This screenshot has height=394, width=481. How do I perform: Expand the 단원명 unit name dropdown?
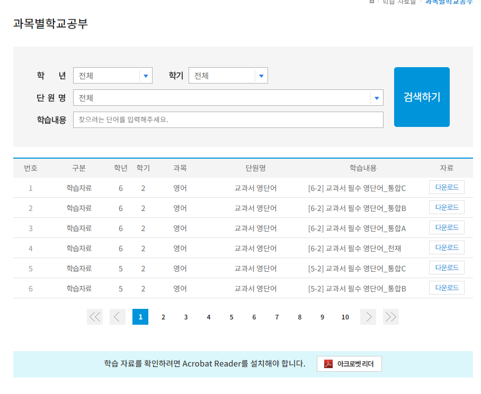click(228, 98)
